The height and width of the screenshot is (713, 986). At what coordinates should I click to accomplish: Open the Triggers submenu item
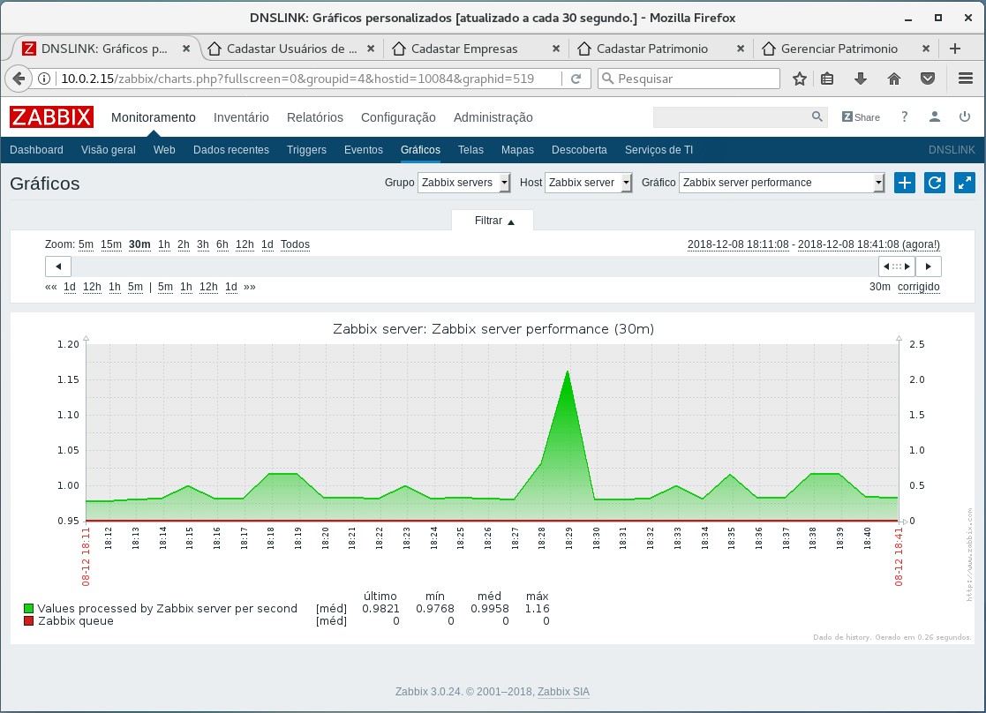click(x=306, y=150)
